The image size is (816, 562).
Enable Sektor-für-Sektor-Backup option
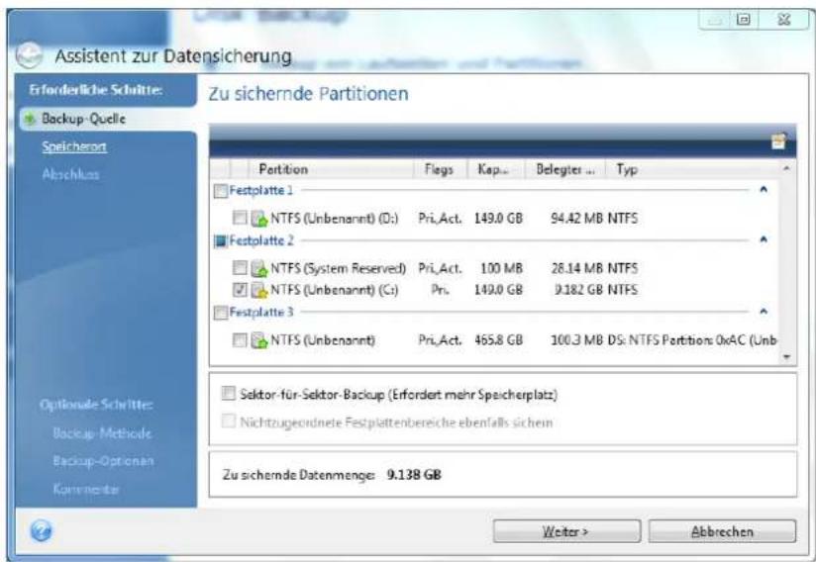tap(229, 394)
